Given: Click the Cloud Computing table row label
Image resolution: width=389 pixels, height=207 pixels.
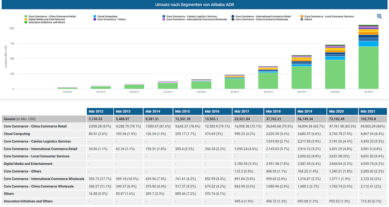Looking at the screenshot, I should pyautogui.click(x=17, y=134).
